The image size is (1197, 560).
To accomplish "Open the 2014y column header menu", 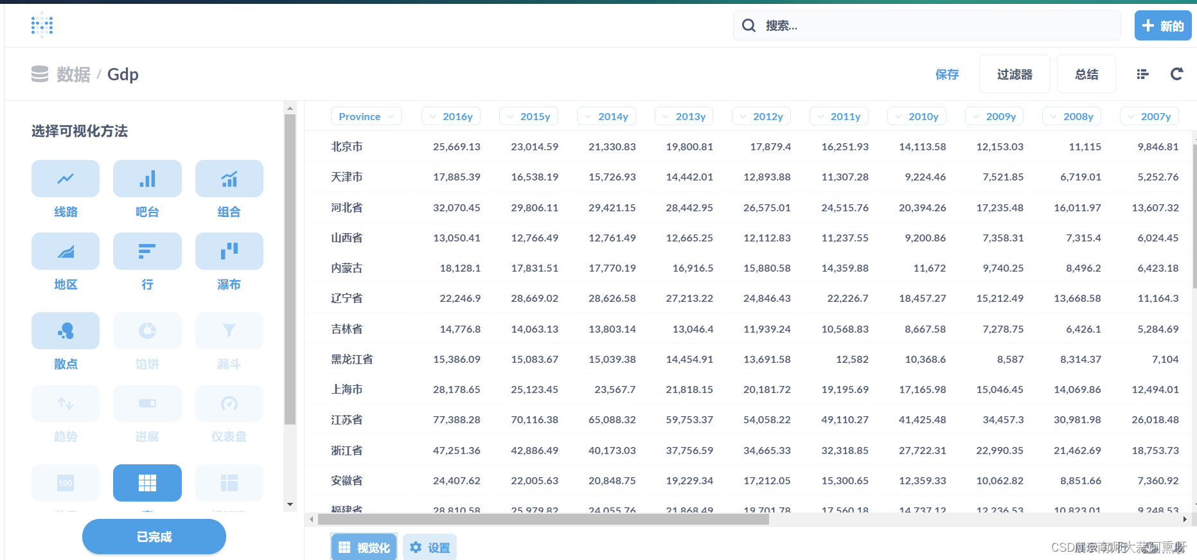I will click(607, 116).
